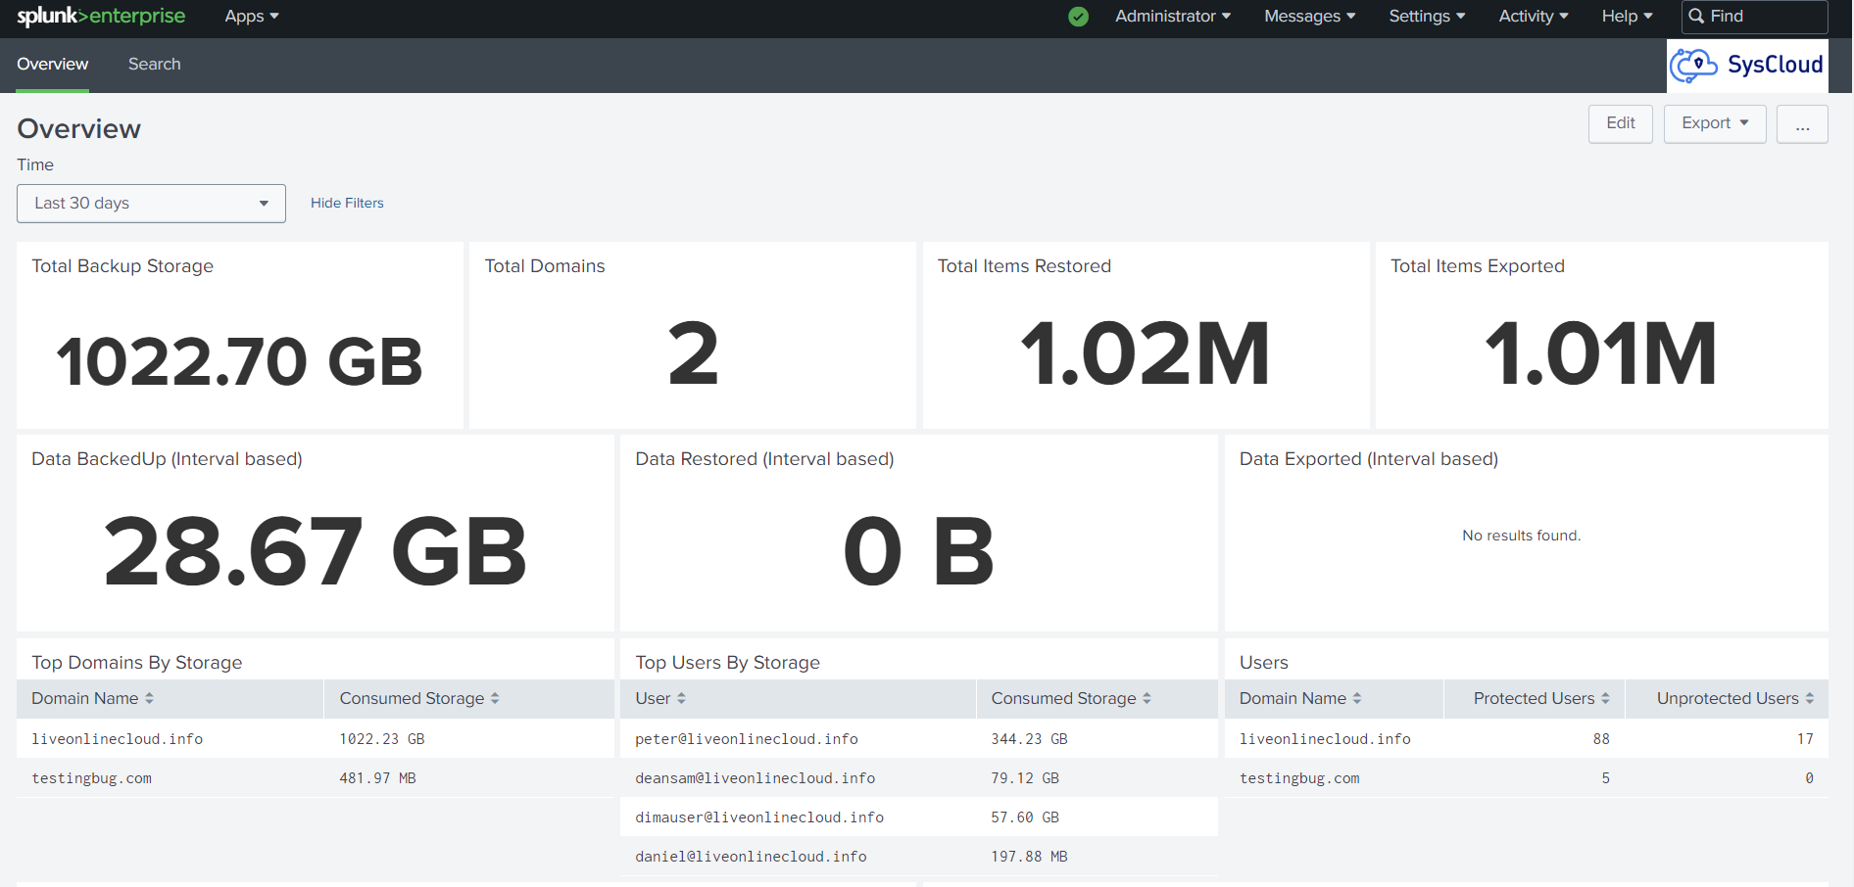This screenshot has width=1854, height=887.
Task: Sort Top Domains table by Consumed Storage
Action: coord(419,698)
